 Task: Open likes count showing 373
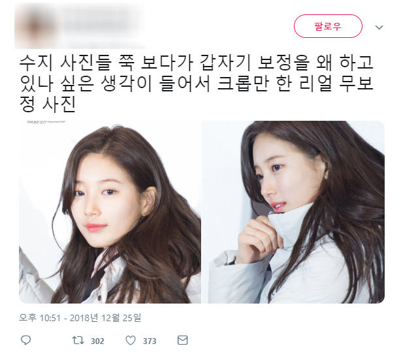[150, 341]
